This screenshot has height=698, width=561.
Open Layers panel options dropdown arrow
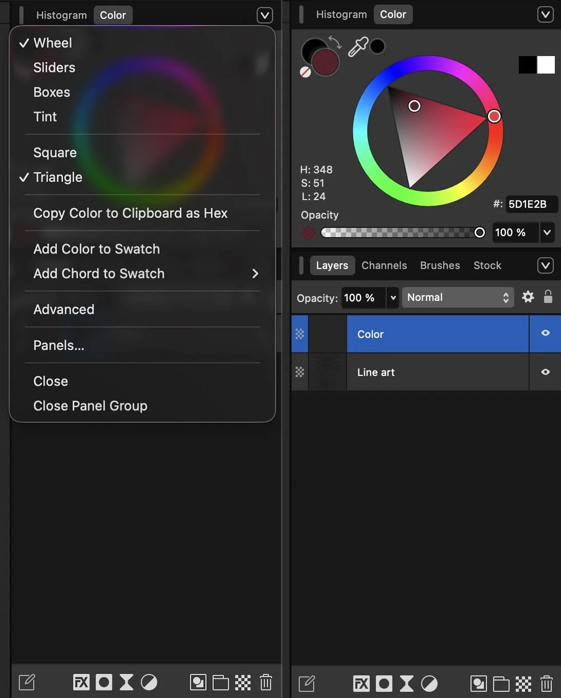click(x=545, y=265)
